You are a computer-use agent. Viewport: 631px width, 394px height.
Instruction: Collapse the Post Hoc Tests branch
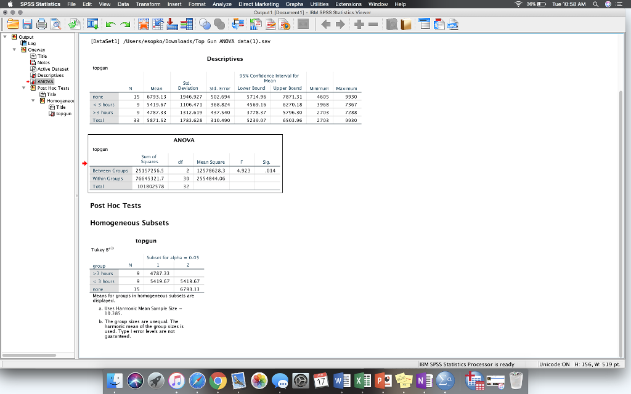[x=24, y=88]
